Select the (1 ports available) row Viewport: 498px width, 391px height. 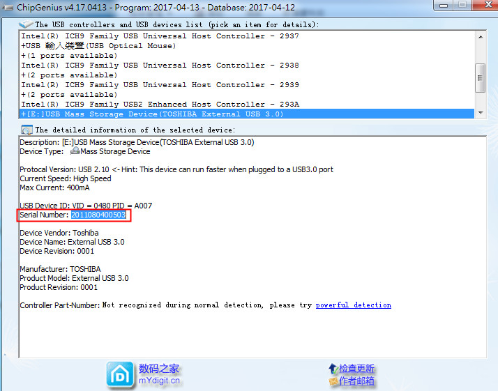coord(247,56)
